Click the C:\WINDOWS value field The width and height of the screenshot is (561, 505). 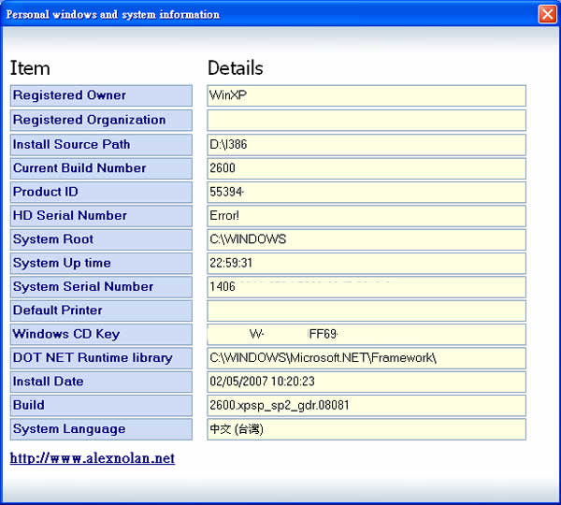(x=367, y=239)
